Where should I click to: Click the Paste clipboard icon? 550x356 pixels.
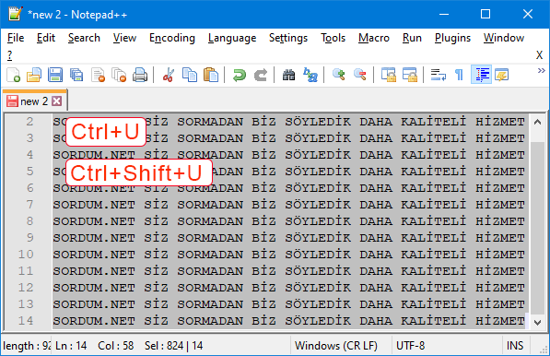coord(211,75)
